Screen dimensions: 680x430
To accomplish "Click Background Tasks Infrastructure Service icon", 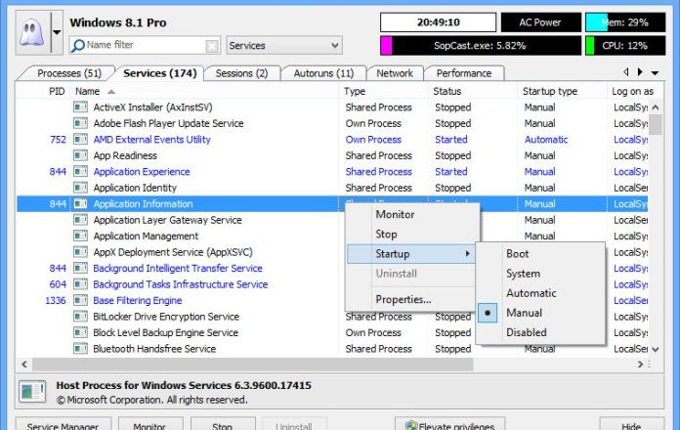I will 80,284.
